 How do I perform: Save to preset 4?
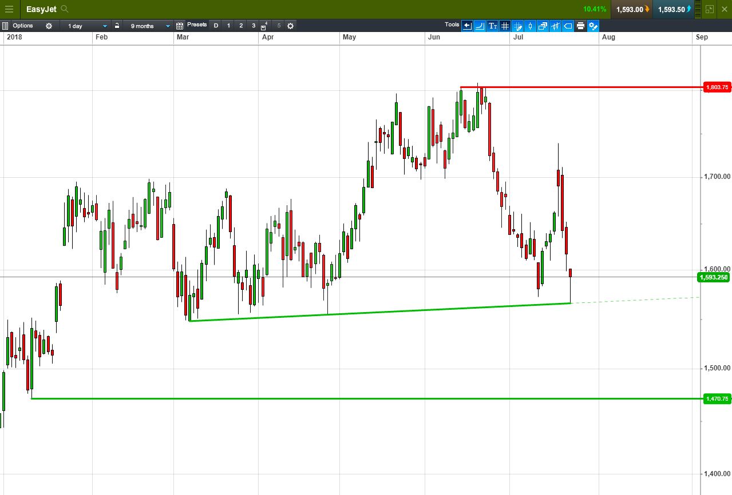(x=264, y=26)
